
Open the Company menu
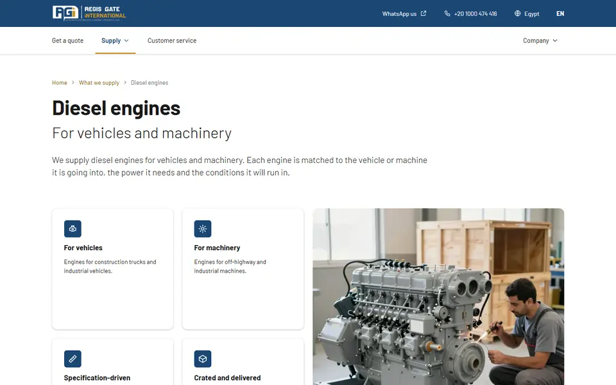pyautogui.click(x=540, y=40)
